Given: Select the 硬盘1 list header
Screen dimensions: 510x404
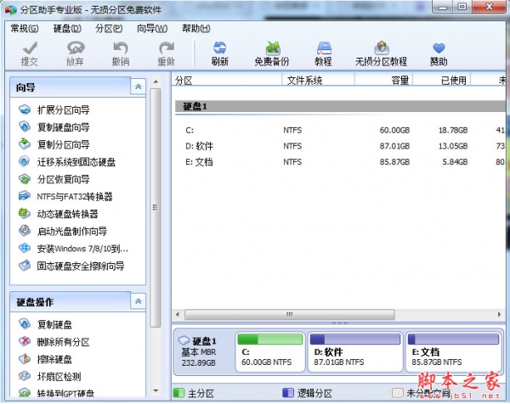Looking at the screenshot, I should pyautogui.click(x=340, y=107).
